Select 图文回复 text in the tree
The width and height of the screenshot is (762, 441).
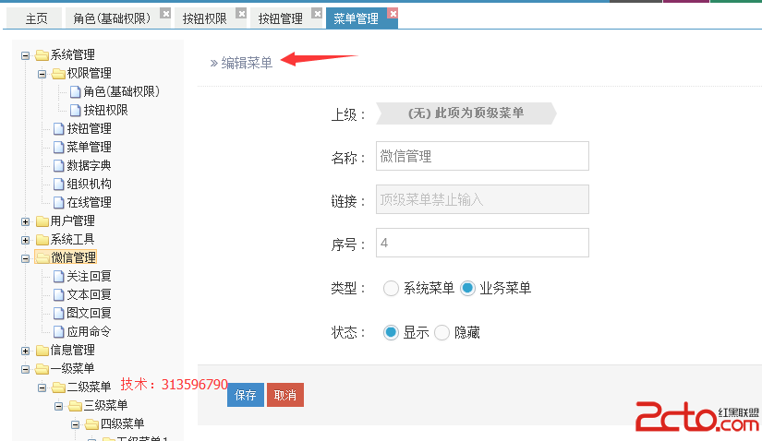(x=89, y=314)
